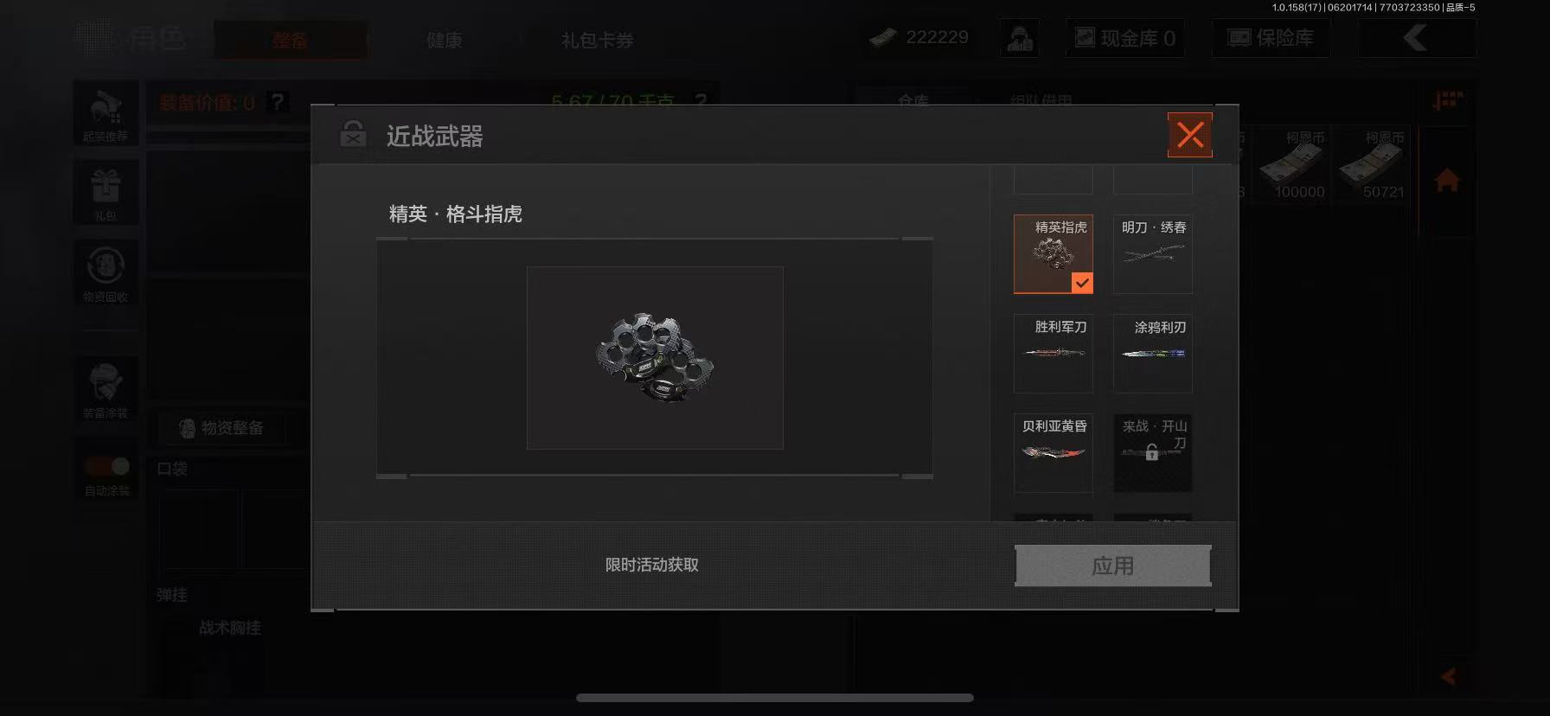
Task: Switch to the 礼包卡券 tab
Action: [x=597, y=40]
